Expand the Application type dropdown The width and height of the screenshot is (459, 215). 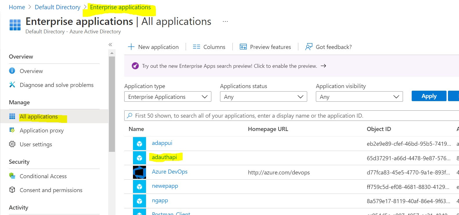(x=168, y=97)
